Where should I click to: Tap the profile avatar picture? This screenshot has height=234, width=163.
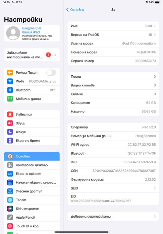(13, 33)
